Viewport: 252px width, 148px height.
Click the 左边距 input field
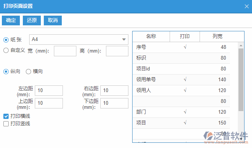point(49,91)
